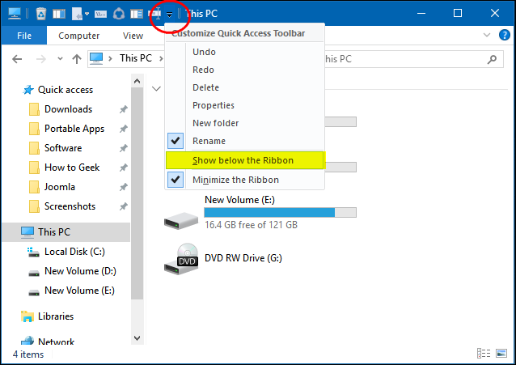
Task: Click the New Volume (E:) usage bar
Action: (280, 212)
